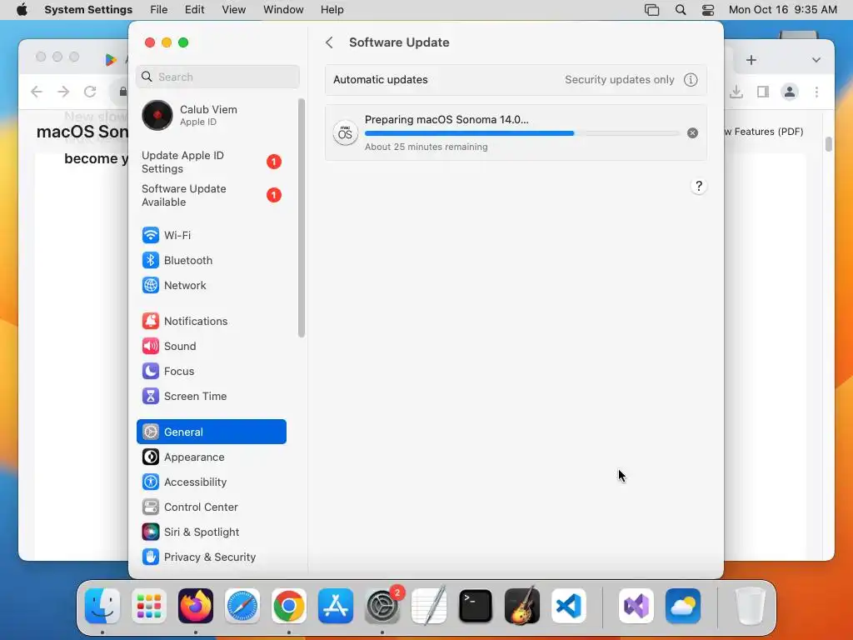The width and height of the screenshot is (853, 640).
Task: Open Control Center from menu bar
Action: (708, 10)
